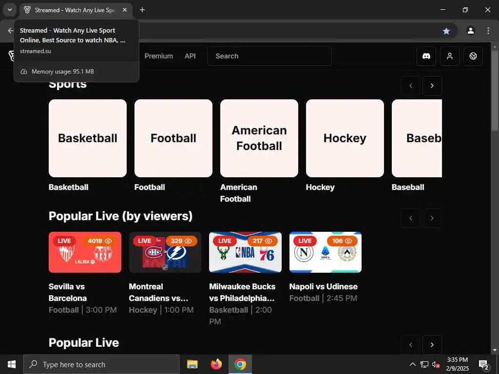Open Sevilla vs Barcelona stream thumbnail

click(x=85, y=252)
